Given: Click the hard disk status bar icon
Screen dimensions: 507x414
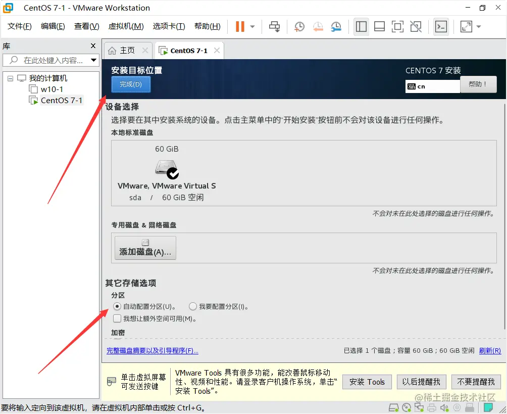Looking at the screenshot, I should [x=393, y=408].
